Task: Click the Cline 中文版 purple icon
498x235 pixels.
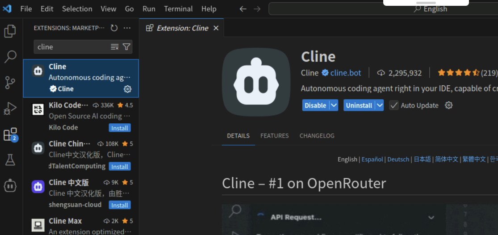Action: point(38,187)
